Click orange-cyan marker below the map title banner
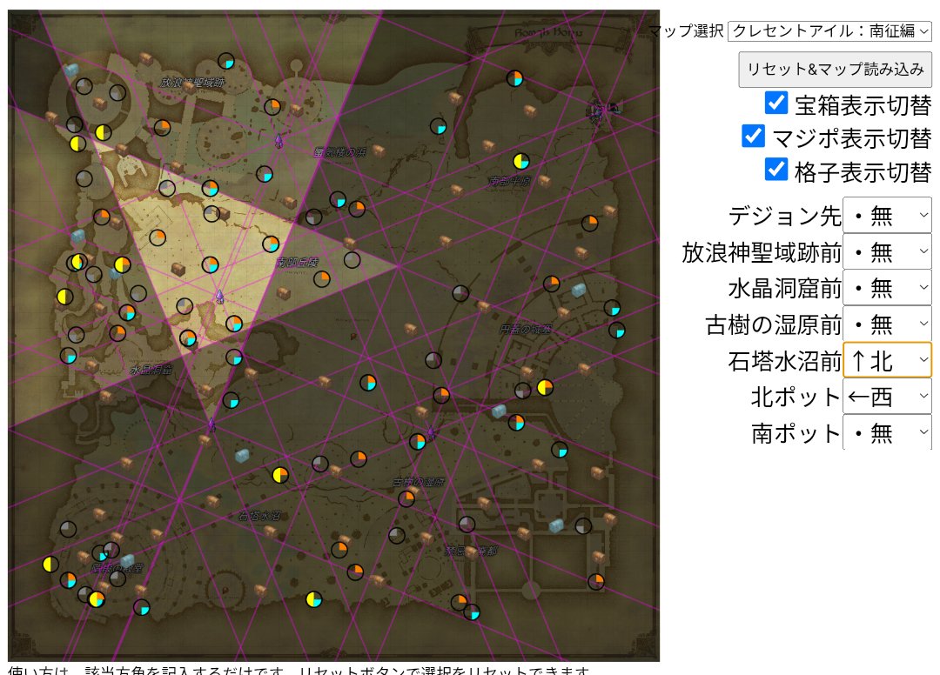The width and height of the screenshot is (940, 675). (514, 78)
